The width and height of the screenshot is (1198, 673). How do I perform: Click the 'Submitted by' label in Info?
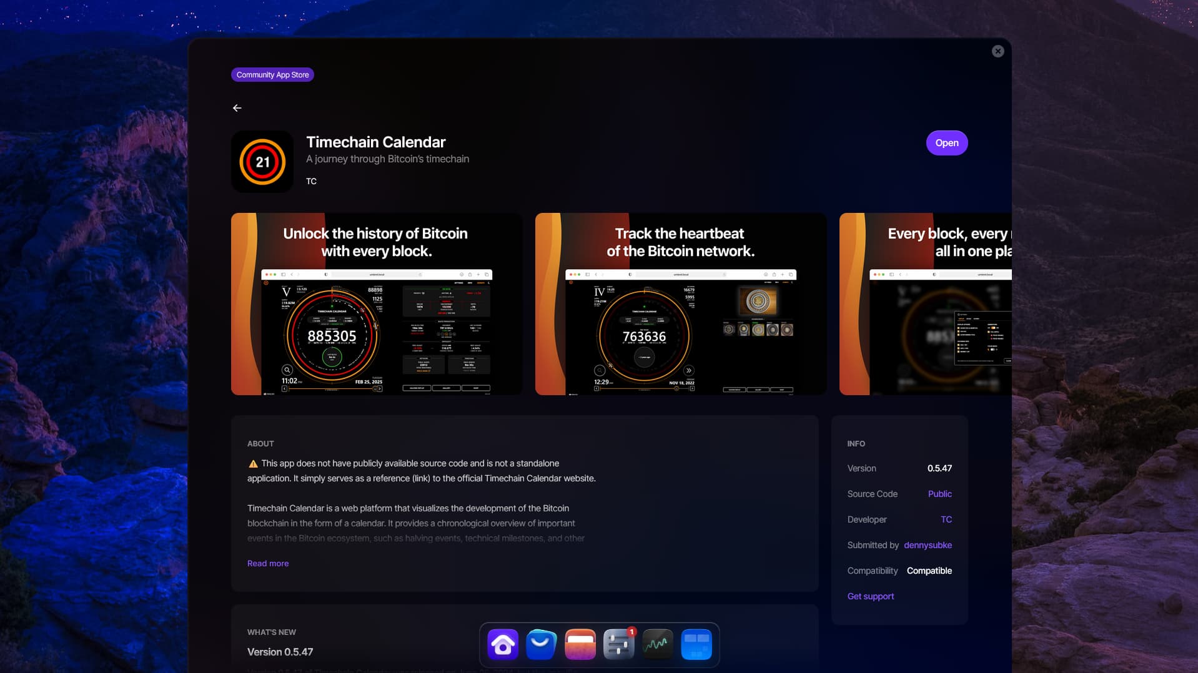click(x=873, y=545)
